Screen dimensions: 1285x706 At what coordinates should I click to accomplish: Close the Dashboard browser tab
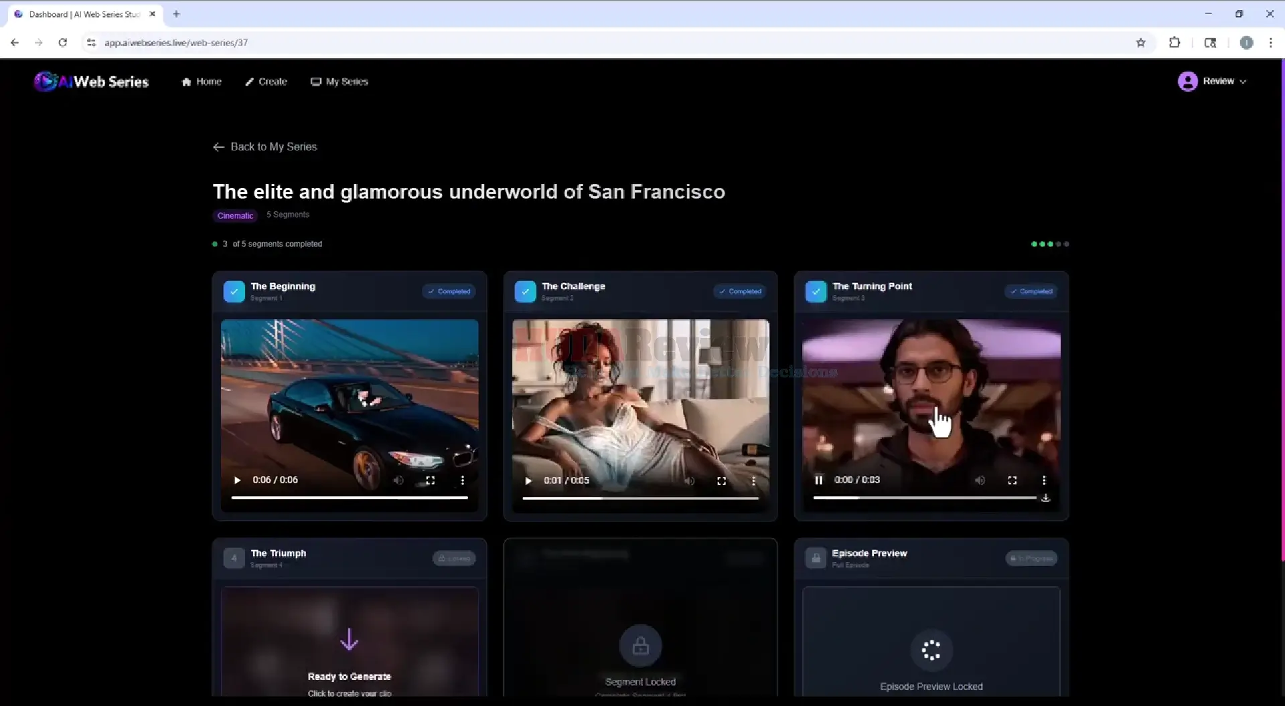point(153,14)
